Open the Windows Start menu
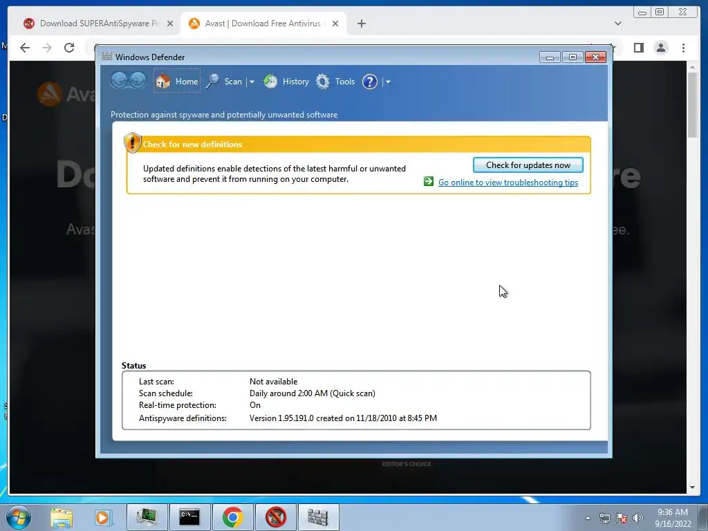This screenshot has width=708, height=531. point(19,517)
